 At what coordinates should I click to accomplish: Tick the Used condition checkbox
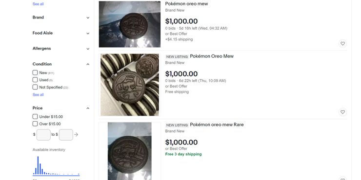[35, 80]
